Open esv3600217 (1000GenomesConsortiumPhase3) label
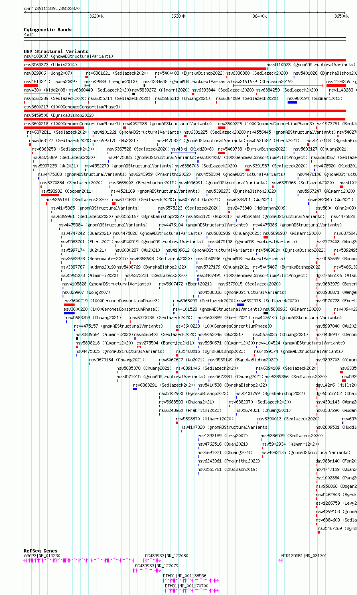 click(72, 107)
